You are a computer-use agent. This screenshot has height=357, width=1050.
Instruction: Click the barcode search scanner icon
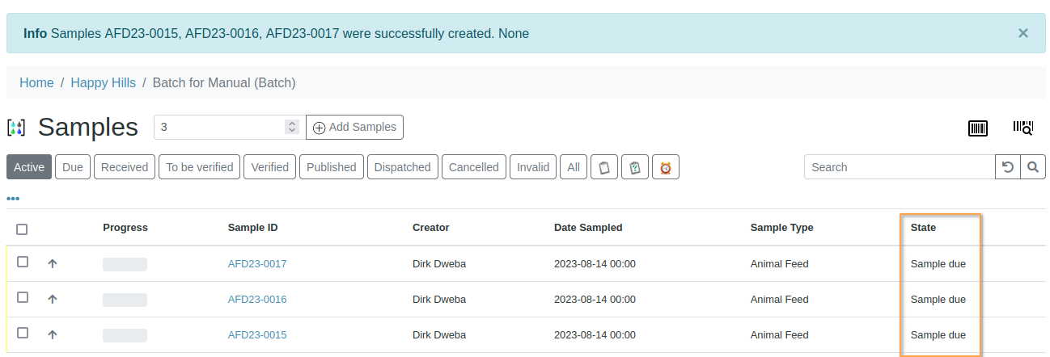coord(1022,128)
